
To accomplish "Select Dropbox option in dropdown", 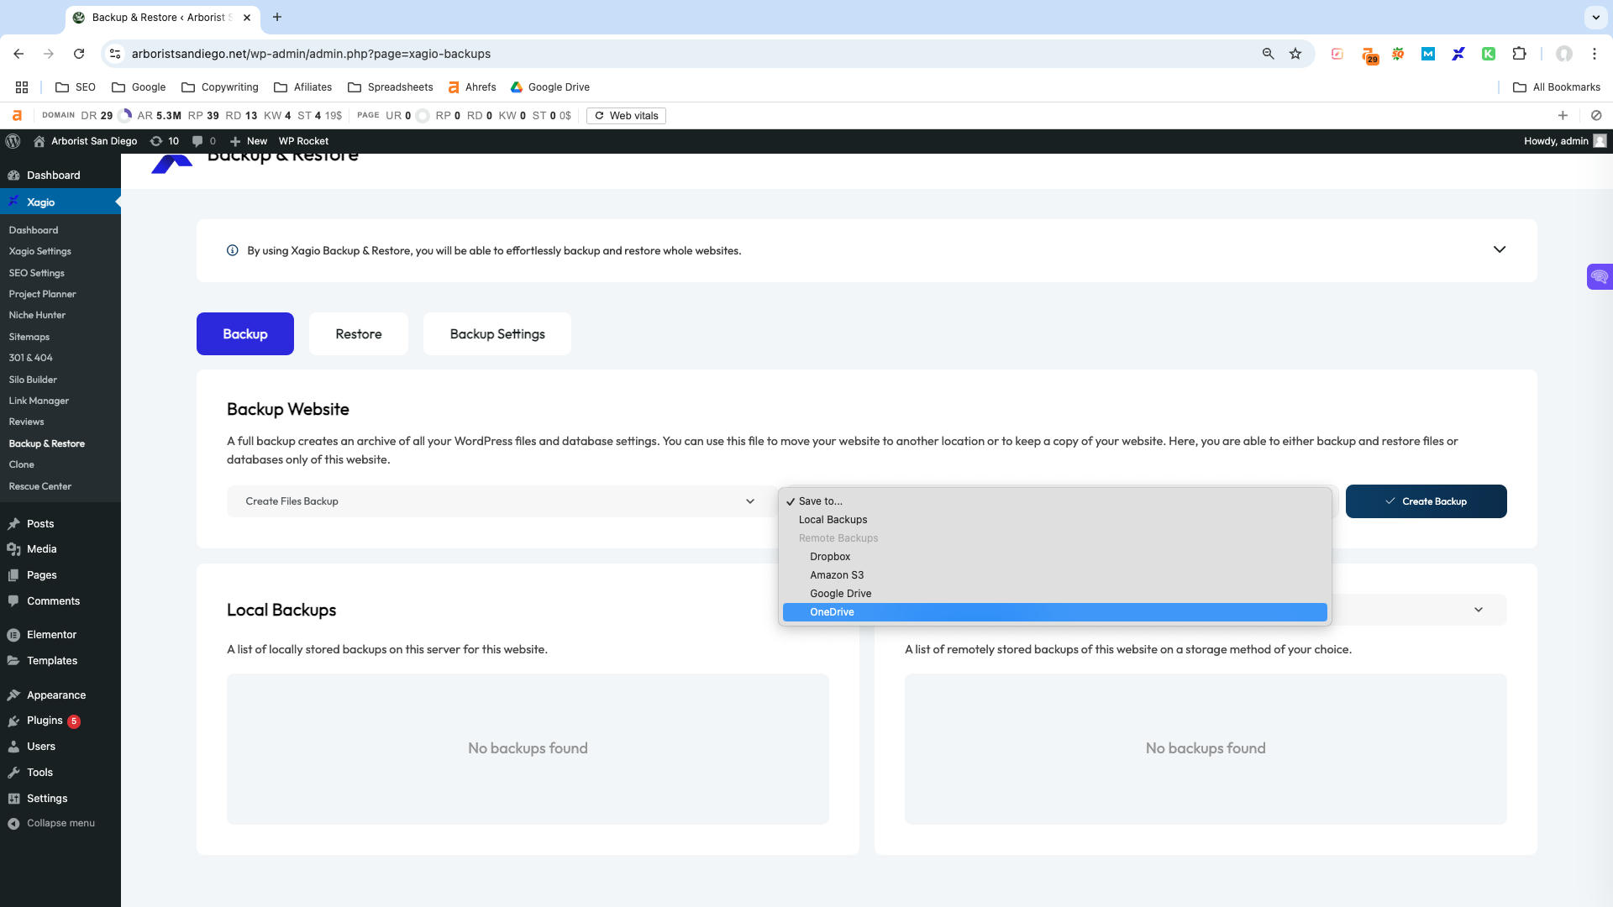I will coord(1054,557).
